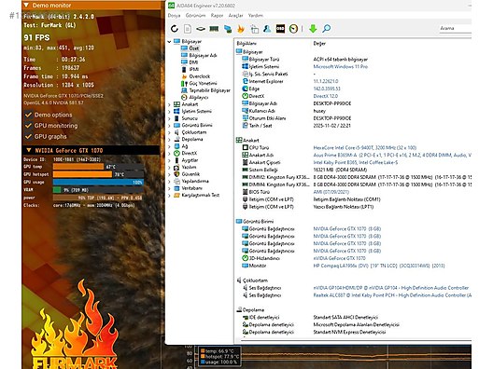The width and height of the screenshot is (493, 369).
Task: Select Bilgisayar Adı in the tree
Action: [x=203, y=56]
